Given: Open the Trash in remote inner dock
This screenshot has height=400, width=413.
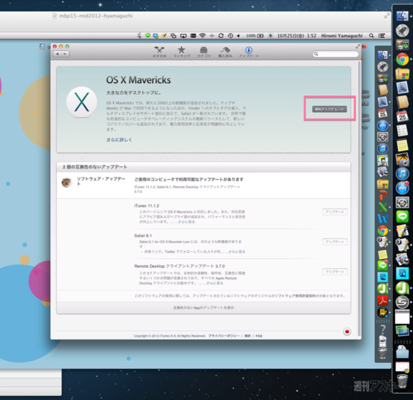Looking at the screenshot, I should coord(383,353).
